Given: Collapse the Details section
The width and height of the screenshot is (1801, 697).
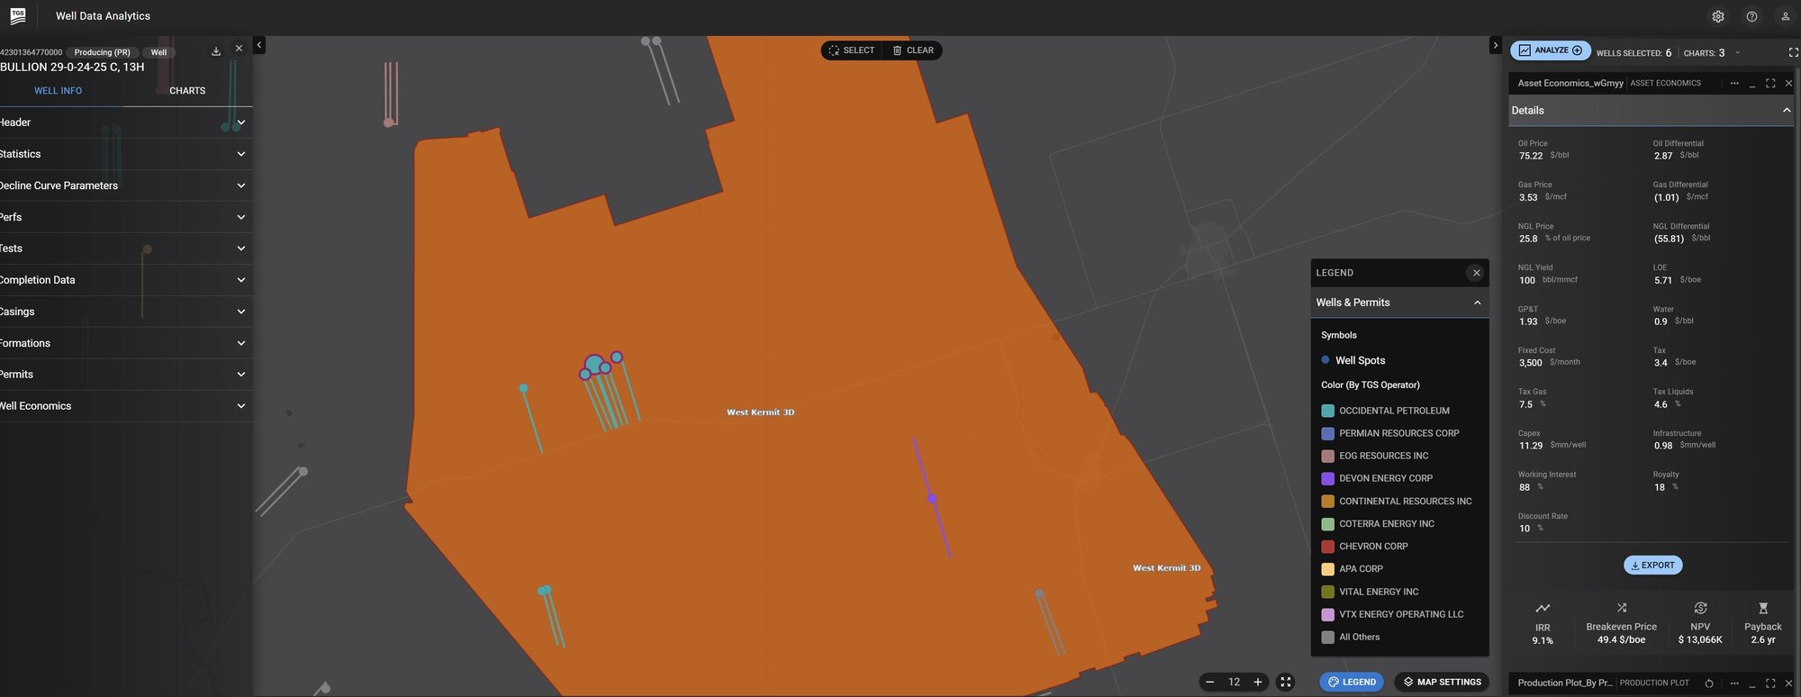Looking at the screenshot, I should pos(1787,111).
